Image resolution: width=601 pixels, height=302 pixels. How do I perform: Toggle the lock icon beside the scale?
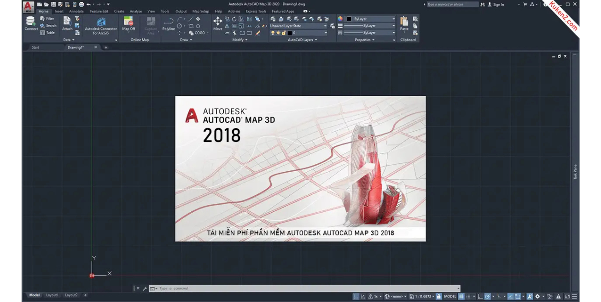[439, 296]
